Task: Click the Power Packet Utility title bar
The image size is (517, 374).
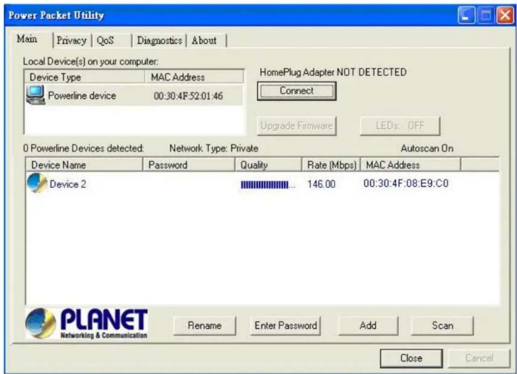Action: click(x=231, y=15)
